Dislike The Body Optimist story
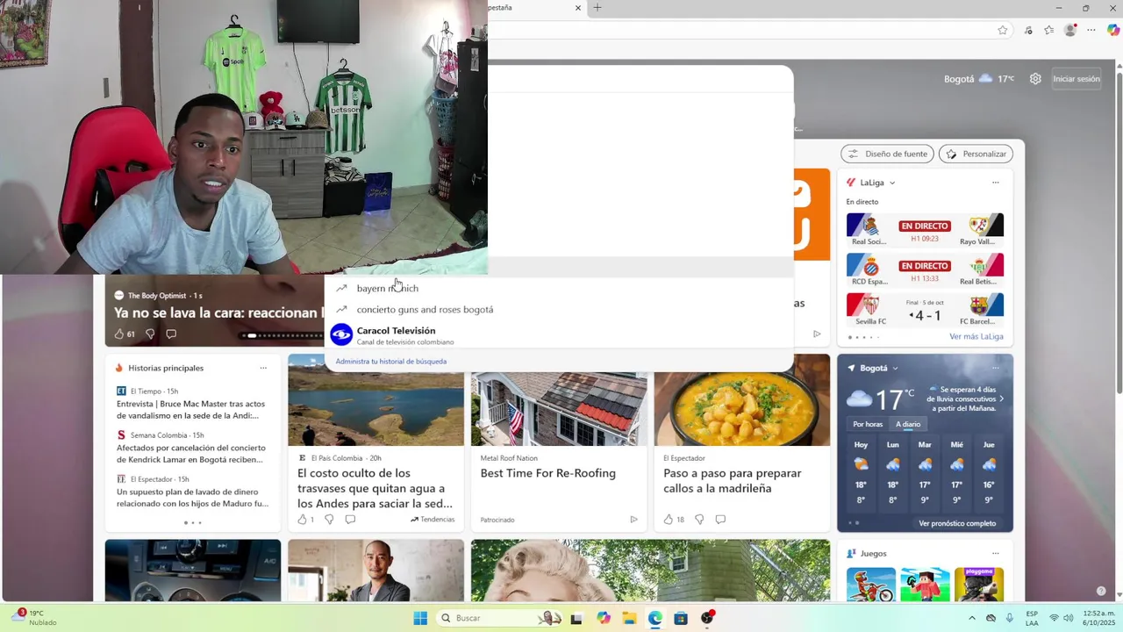Image resolution: width=1123 pixels, height=632 pixels. 150,334
